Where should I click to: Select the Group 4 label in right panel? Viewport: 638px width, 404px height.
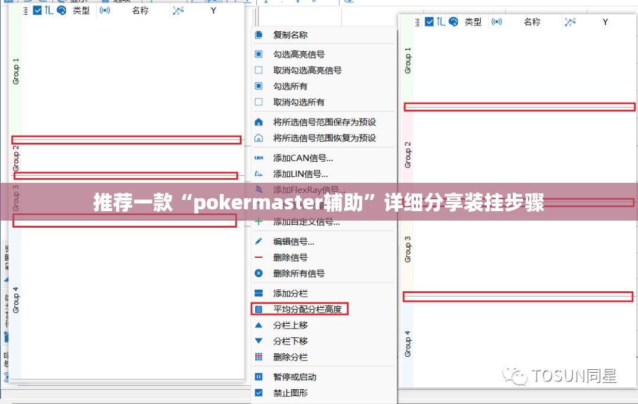click(408, 344)
